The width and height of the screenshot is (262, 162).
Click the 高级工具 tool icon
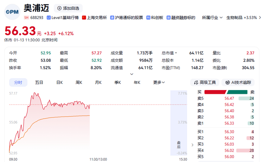click(x=196, y=83)
